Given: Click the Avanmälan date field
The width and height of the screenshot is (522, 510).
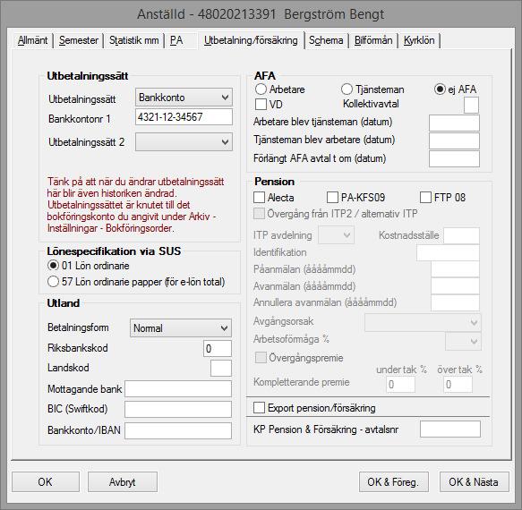Looking at the screenshot, I should tap(456, 285).
